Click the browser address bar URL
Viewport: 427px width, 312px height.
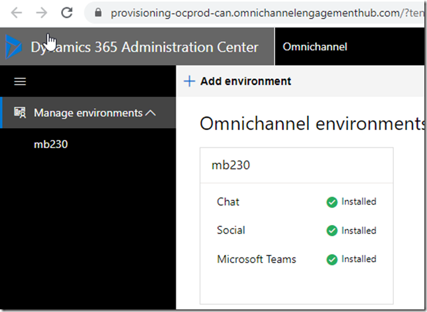[267, 13]
